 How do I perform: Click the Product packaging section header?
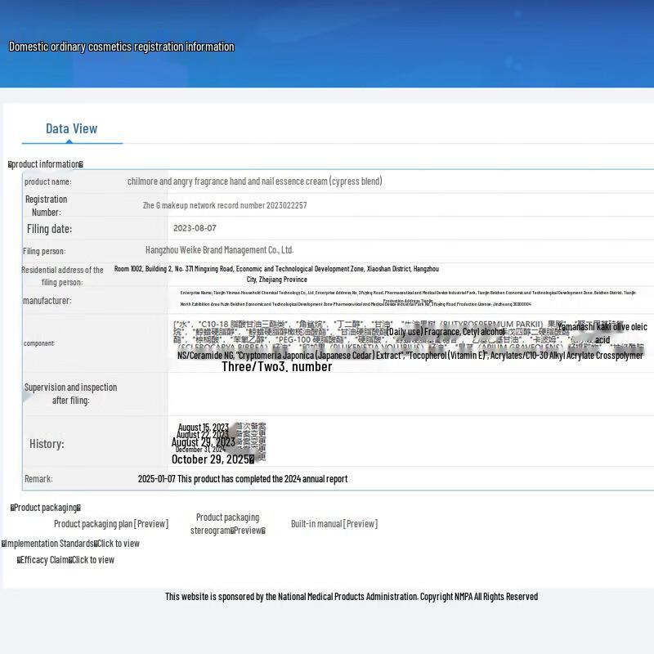tap(46, 508)
